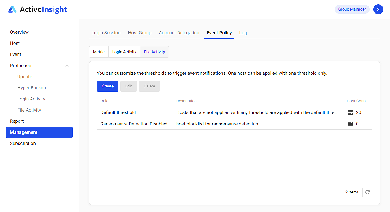The height and width of the screenshot is (212, 390).
Task: Open File Activity under Protection
Action: pos(29,110)
